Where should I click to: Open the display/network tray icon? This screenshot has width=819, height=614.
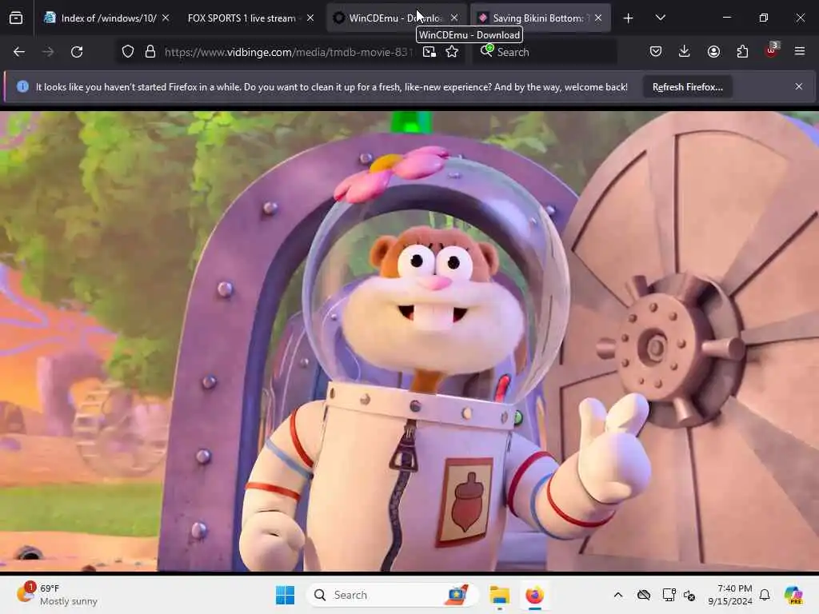pos(669,595)
